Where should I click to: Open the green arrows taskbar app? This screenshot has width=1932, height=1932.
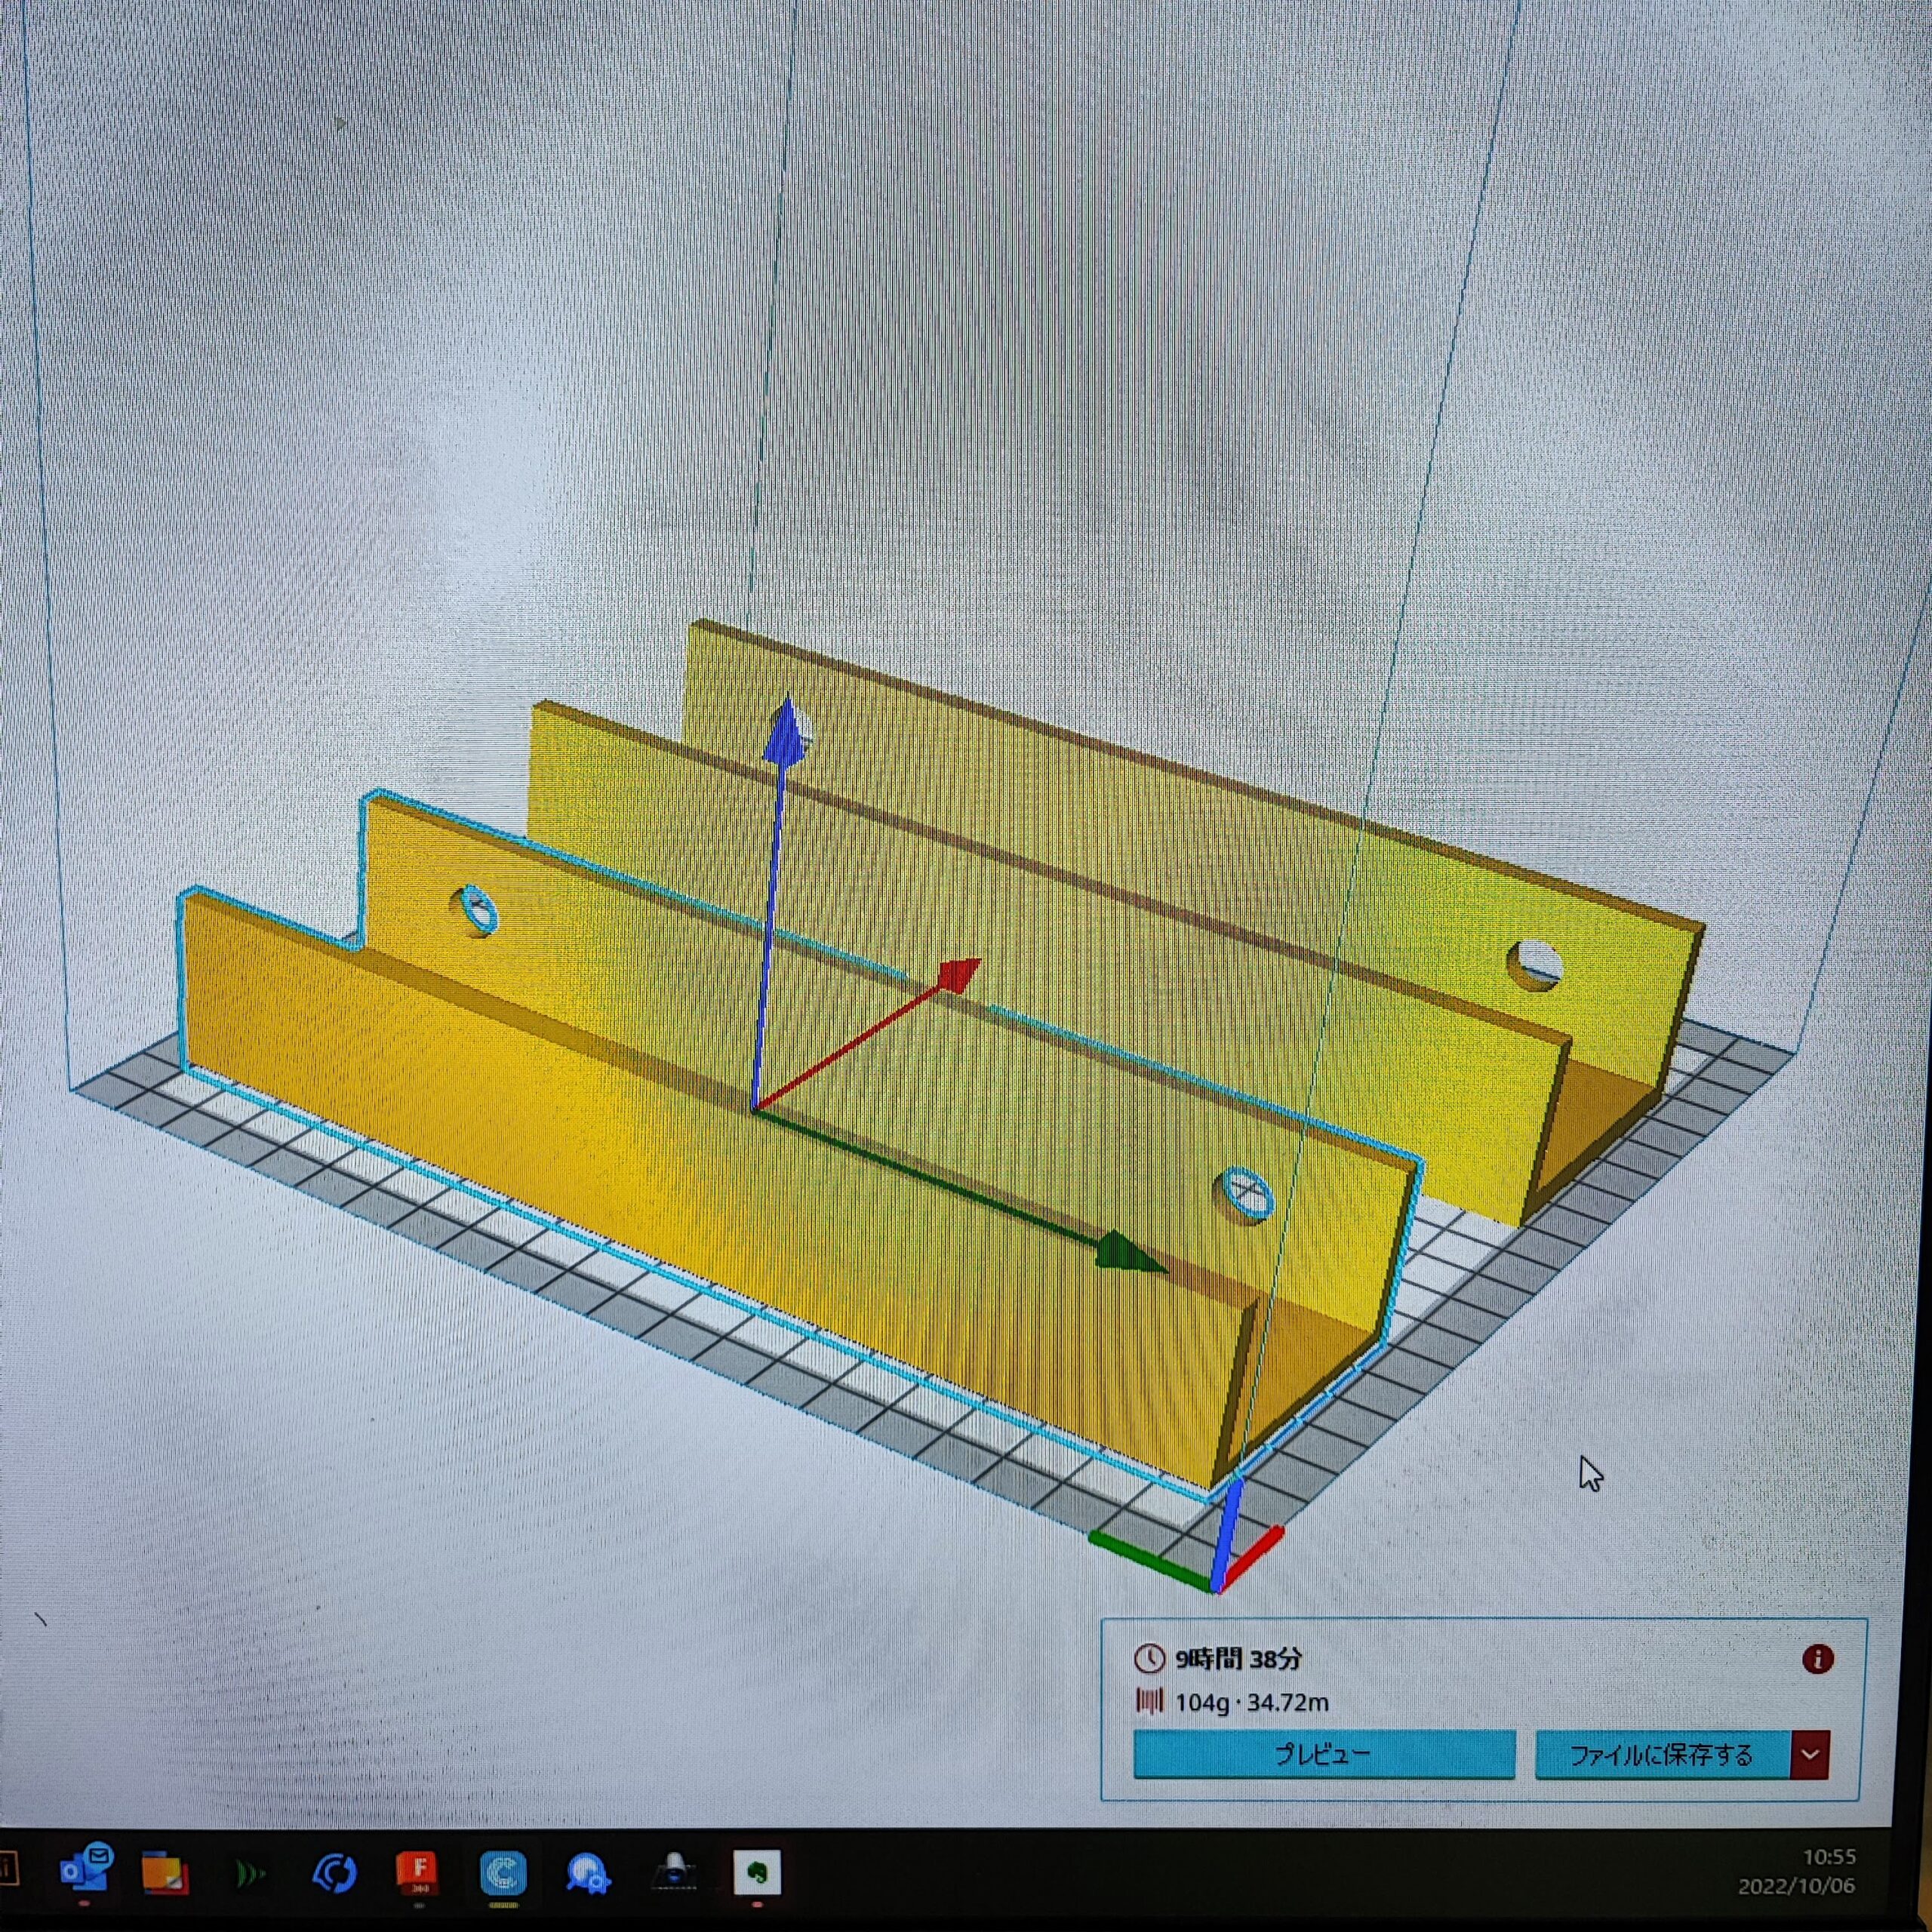point(250,1872)
